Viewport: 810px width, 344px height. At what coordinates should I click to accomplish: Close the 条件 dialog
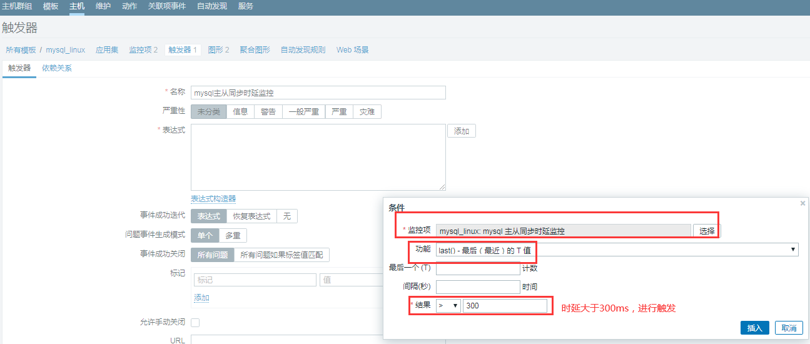(803, 203)
